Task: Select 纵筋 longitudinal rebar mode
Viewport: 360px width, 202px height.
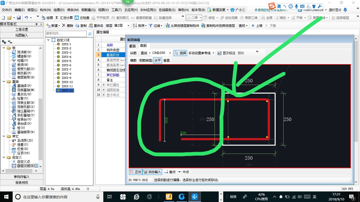Action: point(133,53)
